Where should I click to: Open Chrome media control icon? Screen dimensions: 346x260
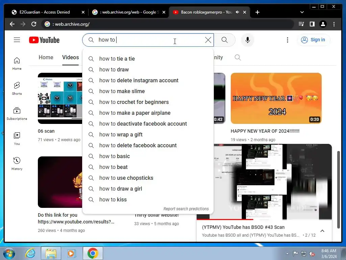[x=301, y=24]
